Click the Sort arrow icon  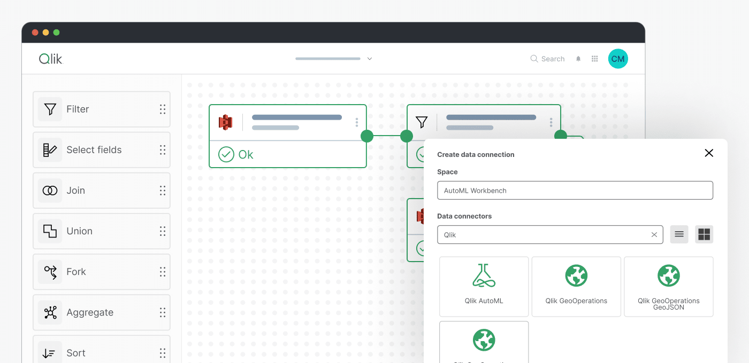[x=50, y=353]
